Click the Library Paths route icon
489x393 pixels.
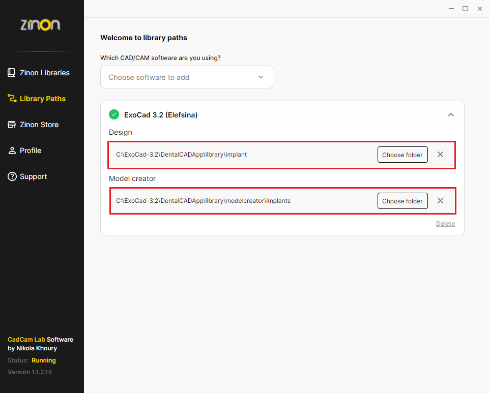pyautogui.click(x=12, y=99)
